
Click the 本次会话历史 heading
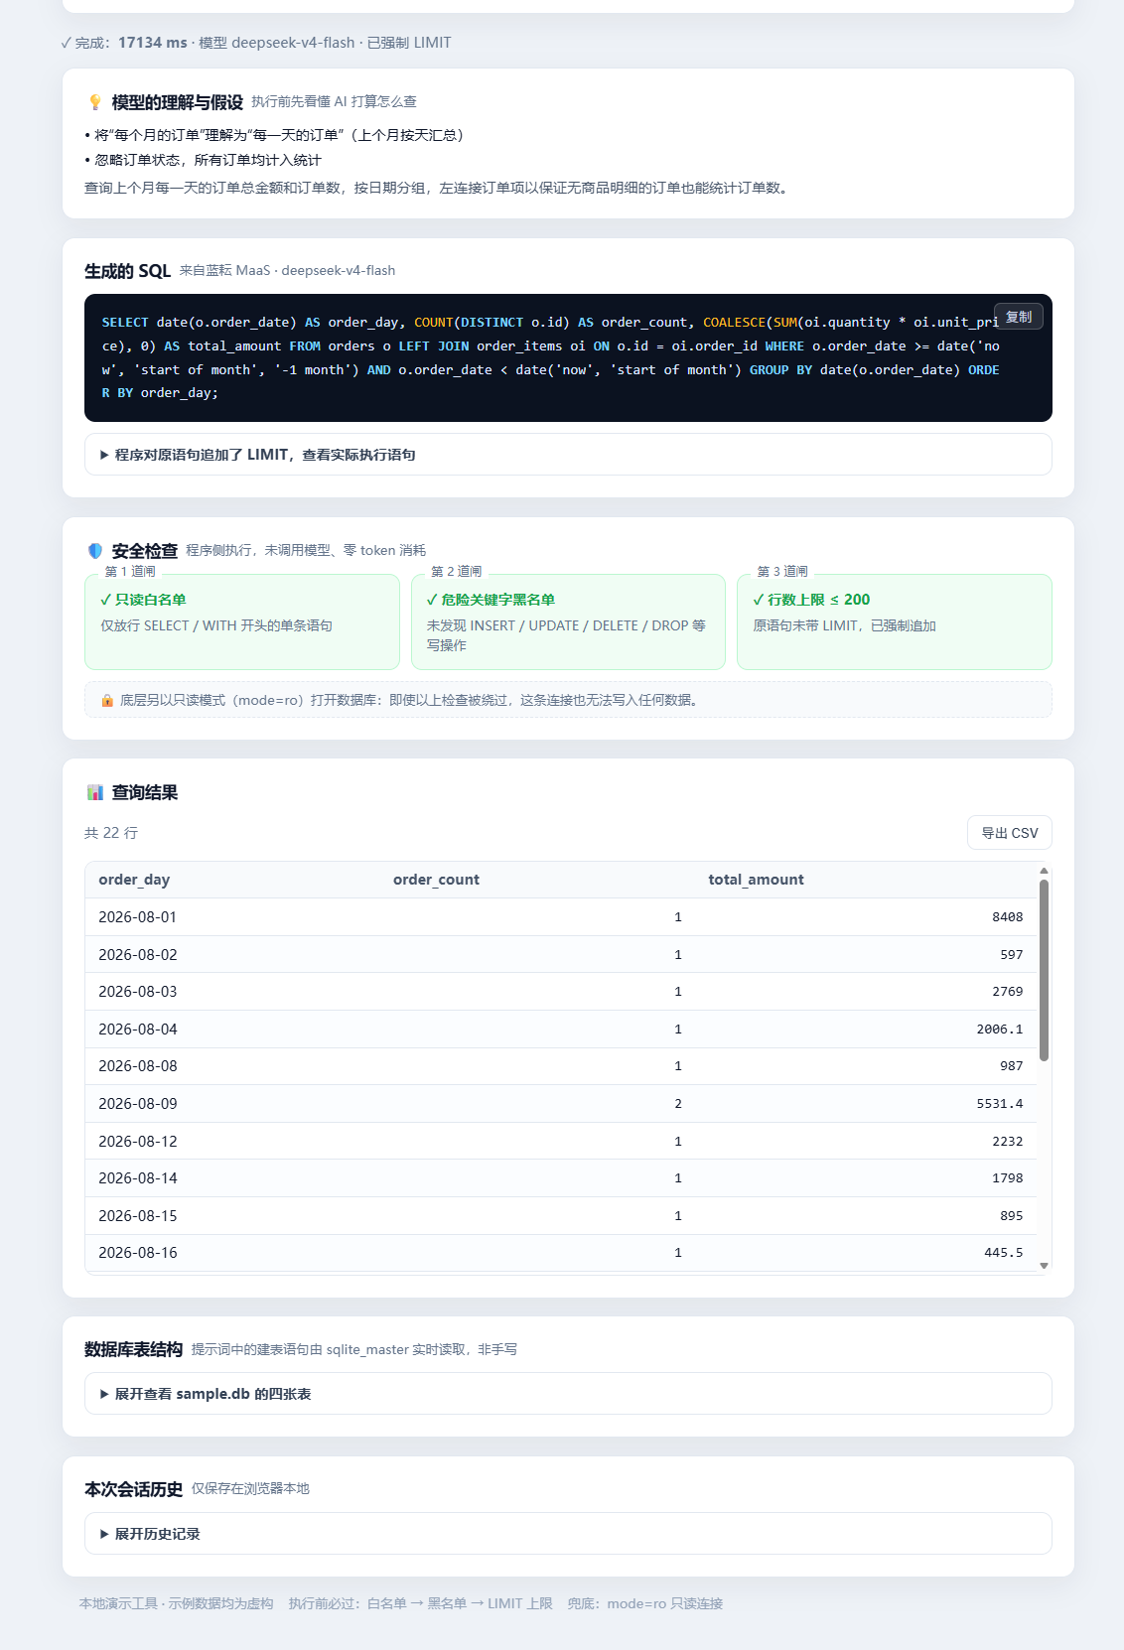(x=133, y=1489)
